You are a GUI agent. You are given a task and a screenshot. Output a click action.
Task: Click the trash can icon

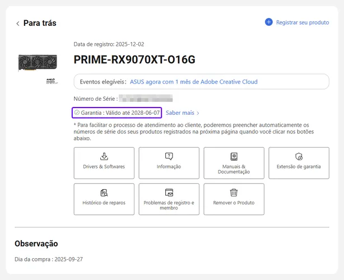[234, 193]
